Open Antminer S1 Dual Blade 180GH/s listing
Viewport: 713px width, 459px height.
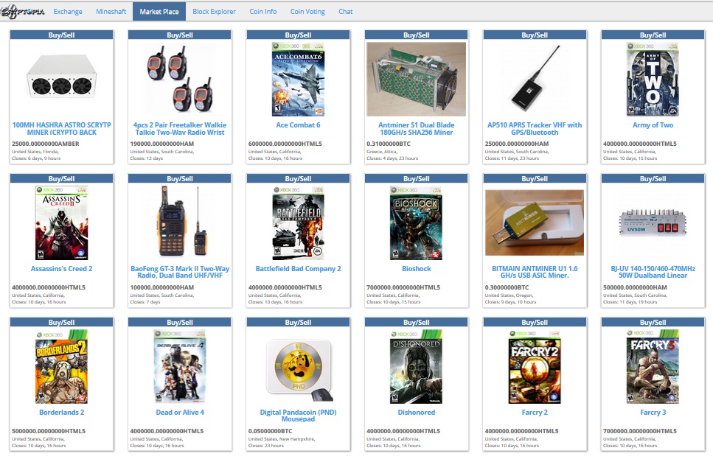[417, 129]
